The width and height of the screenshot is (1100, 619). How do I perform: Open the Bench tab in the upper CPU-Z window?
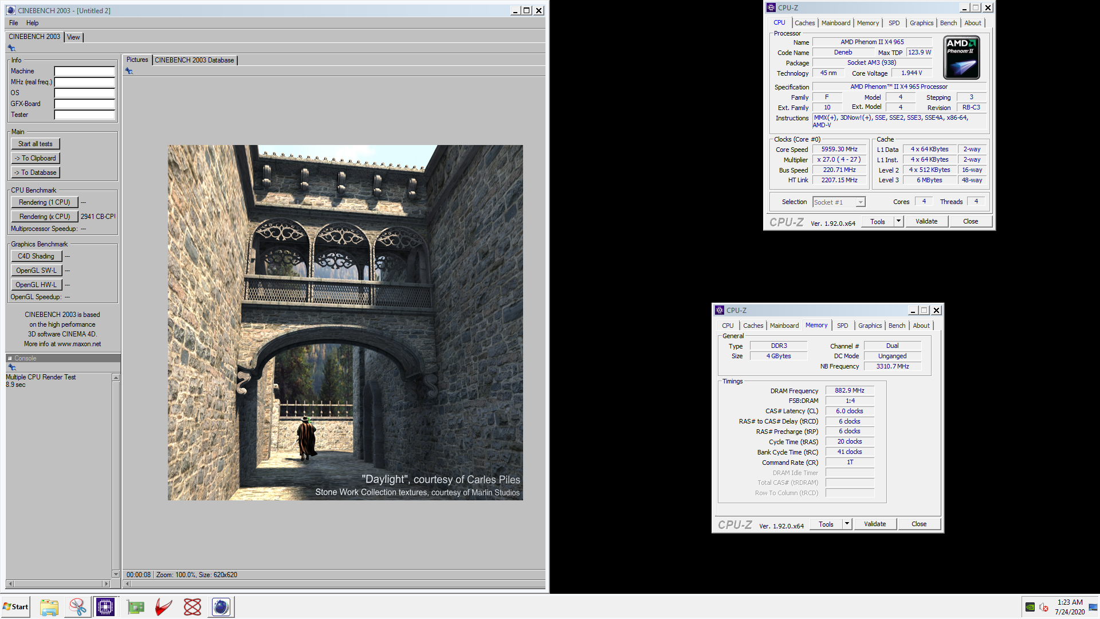pyautogui.click(x=949, y=23)
